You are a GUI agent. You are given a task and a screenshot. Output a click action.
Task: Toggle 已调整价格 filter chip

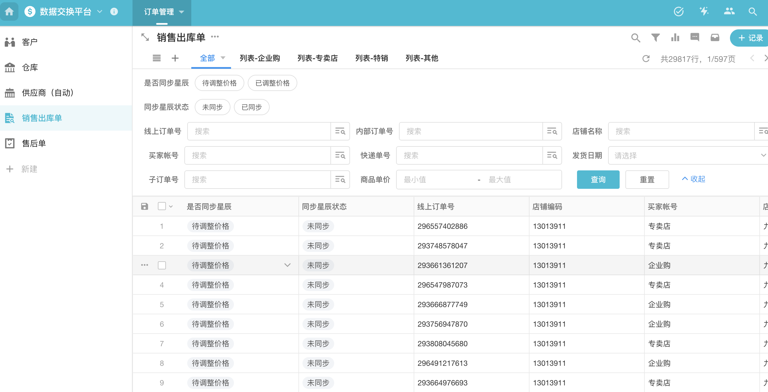click(272, 83)
